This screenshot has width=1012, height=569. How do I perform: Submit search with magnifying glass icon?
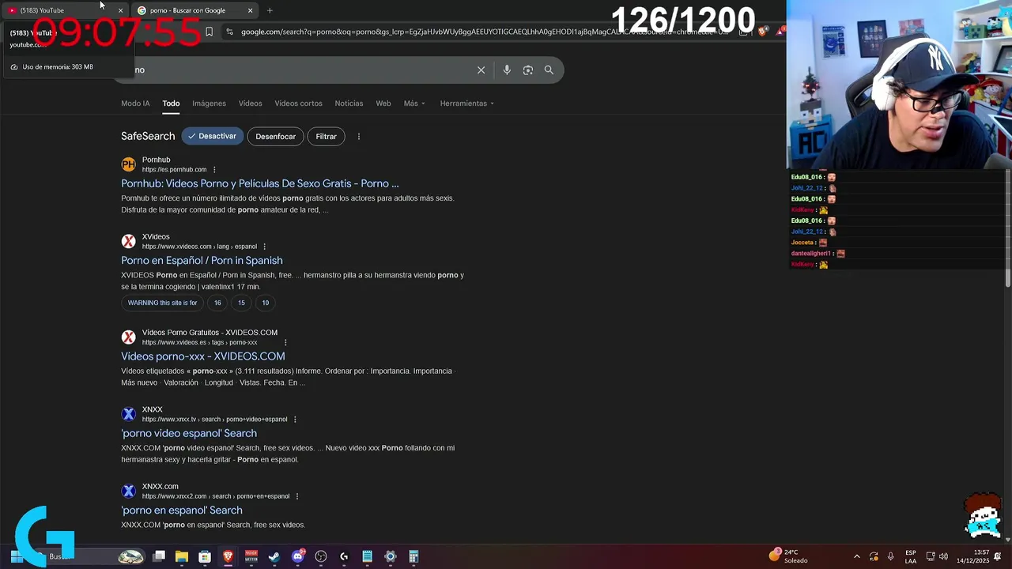click(x=549, y=70)
